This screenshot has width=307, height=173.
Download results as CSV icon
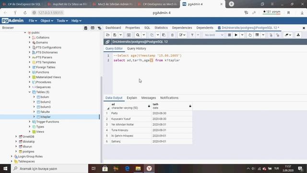point(298,35)
